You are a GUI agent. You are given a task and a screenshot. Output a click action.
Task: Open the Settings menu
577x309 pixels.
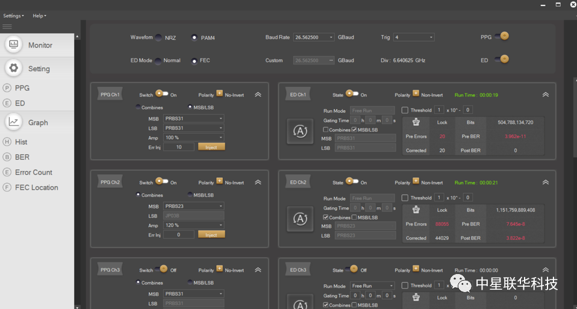coord(13,16)
